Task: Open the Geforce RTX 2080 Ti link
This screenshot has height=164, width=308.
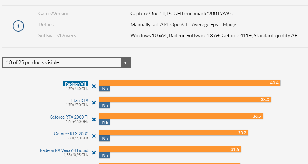Action: click(69, 117)
